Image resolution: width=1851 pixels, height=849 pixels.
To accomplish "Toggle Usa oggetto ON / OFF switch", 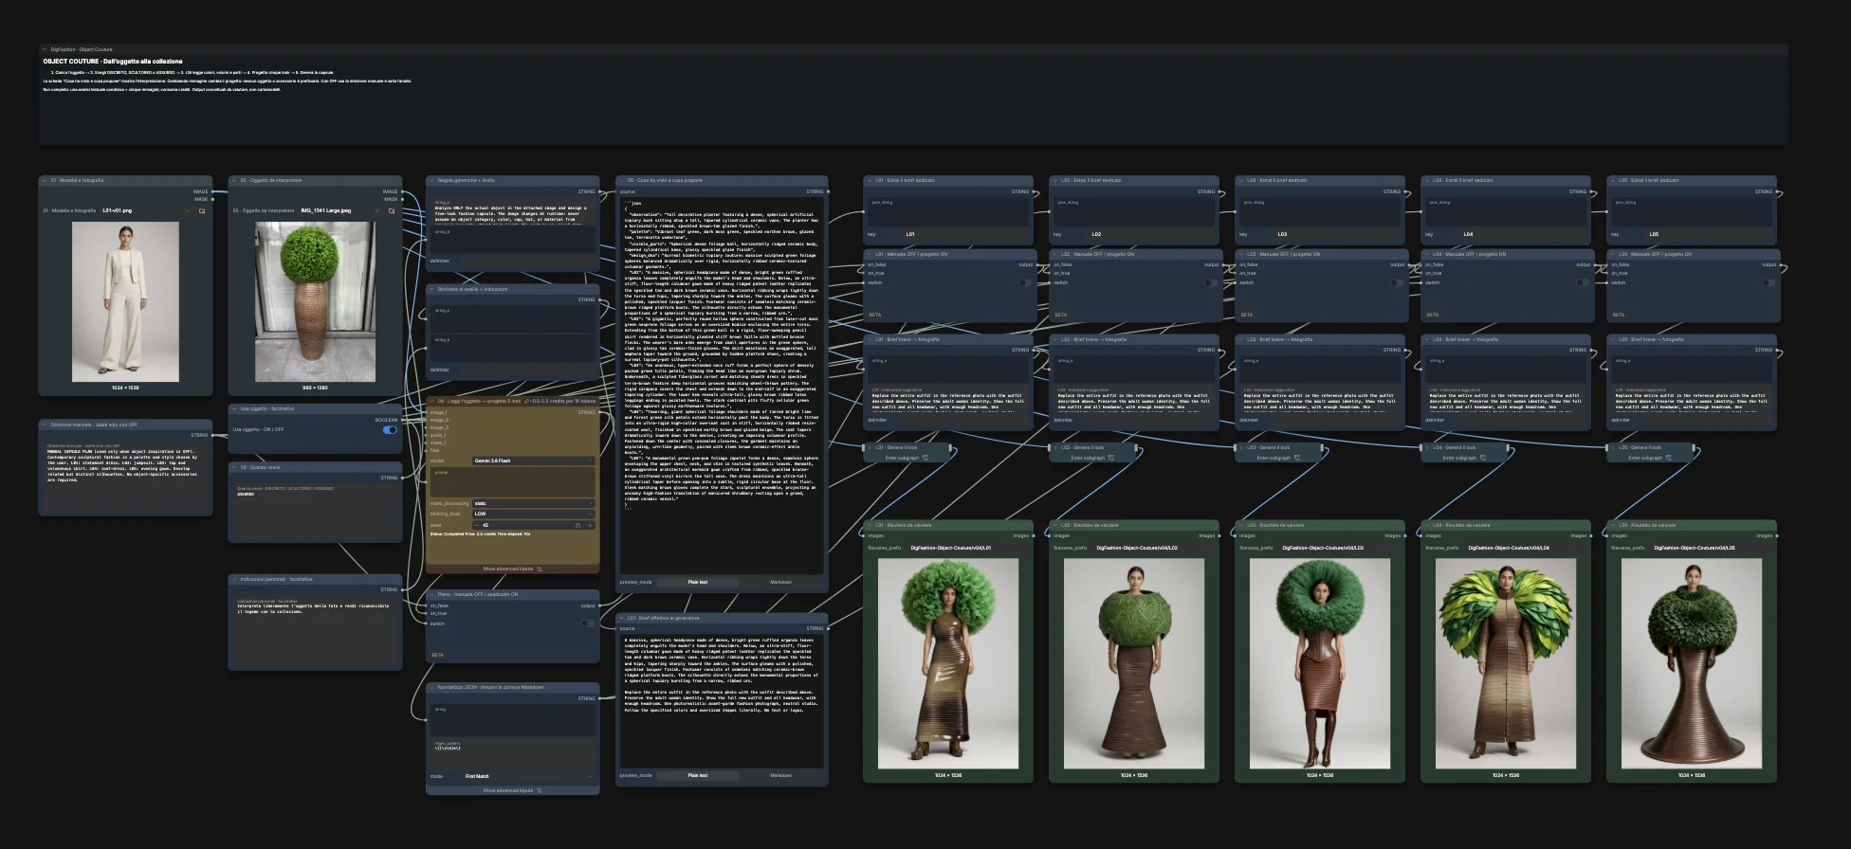I will 390,430.
